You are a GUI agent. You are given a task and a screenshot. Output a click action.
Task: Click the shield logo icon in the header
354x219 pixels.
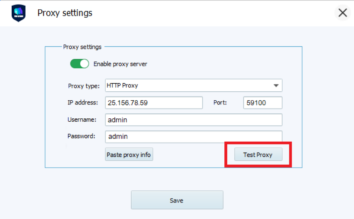(18, 13)
